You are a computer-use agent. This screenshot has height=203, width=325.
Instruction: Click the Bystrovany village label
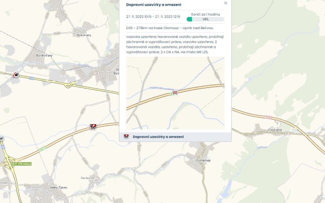click(x=44, y=56)
